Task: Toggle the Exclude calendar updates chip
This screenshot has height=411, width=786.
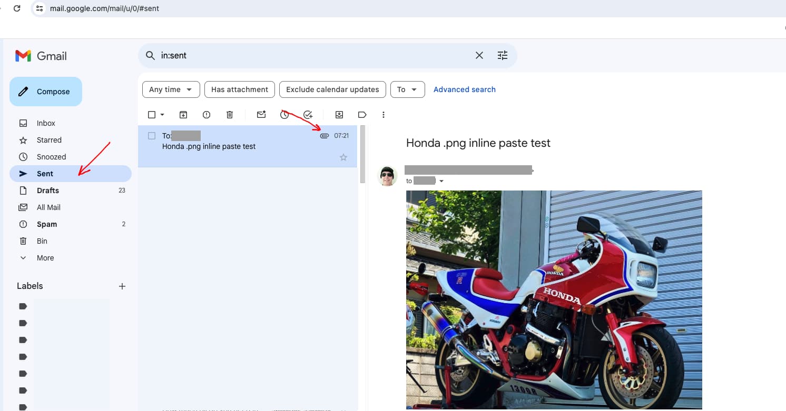Action: click(332, 89)
